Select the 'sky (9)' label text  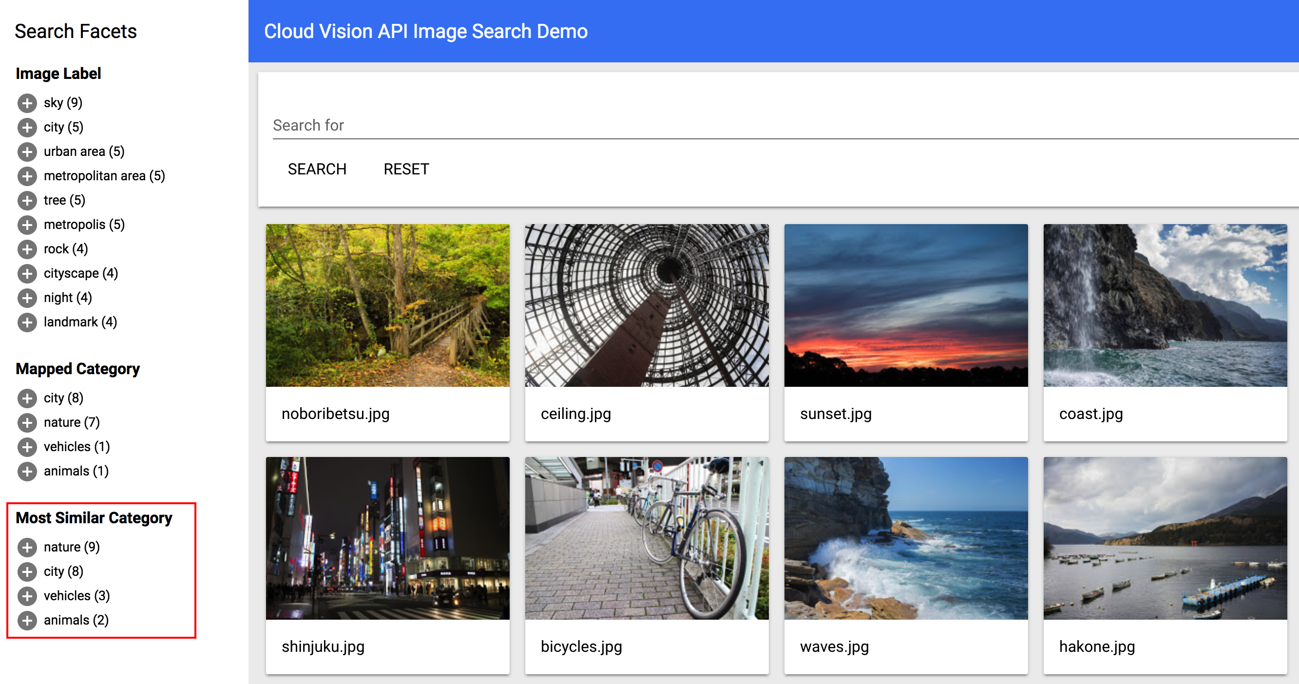(63, 103)
